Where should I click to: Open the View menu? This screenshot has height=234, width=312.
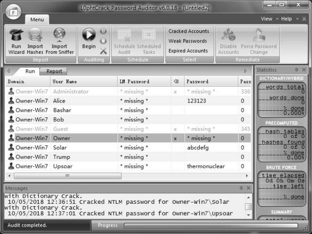click(x=266, y=19)
